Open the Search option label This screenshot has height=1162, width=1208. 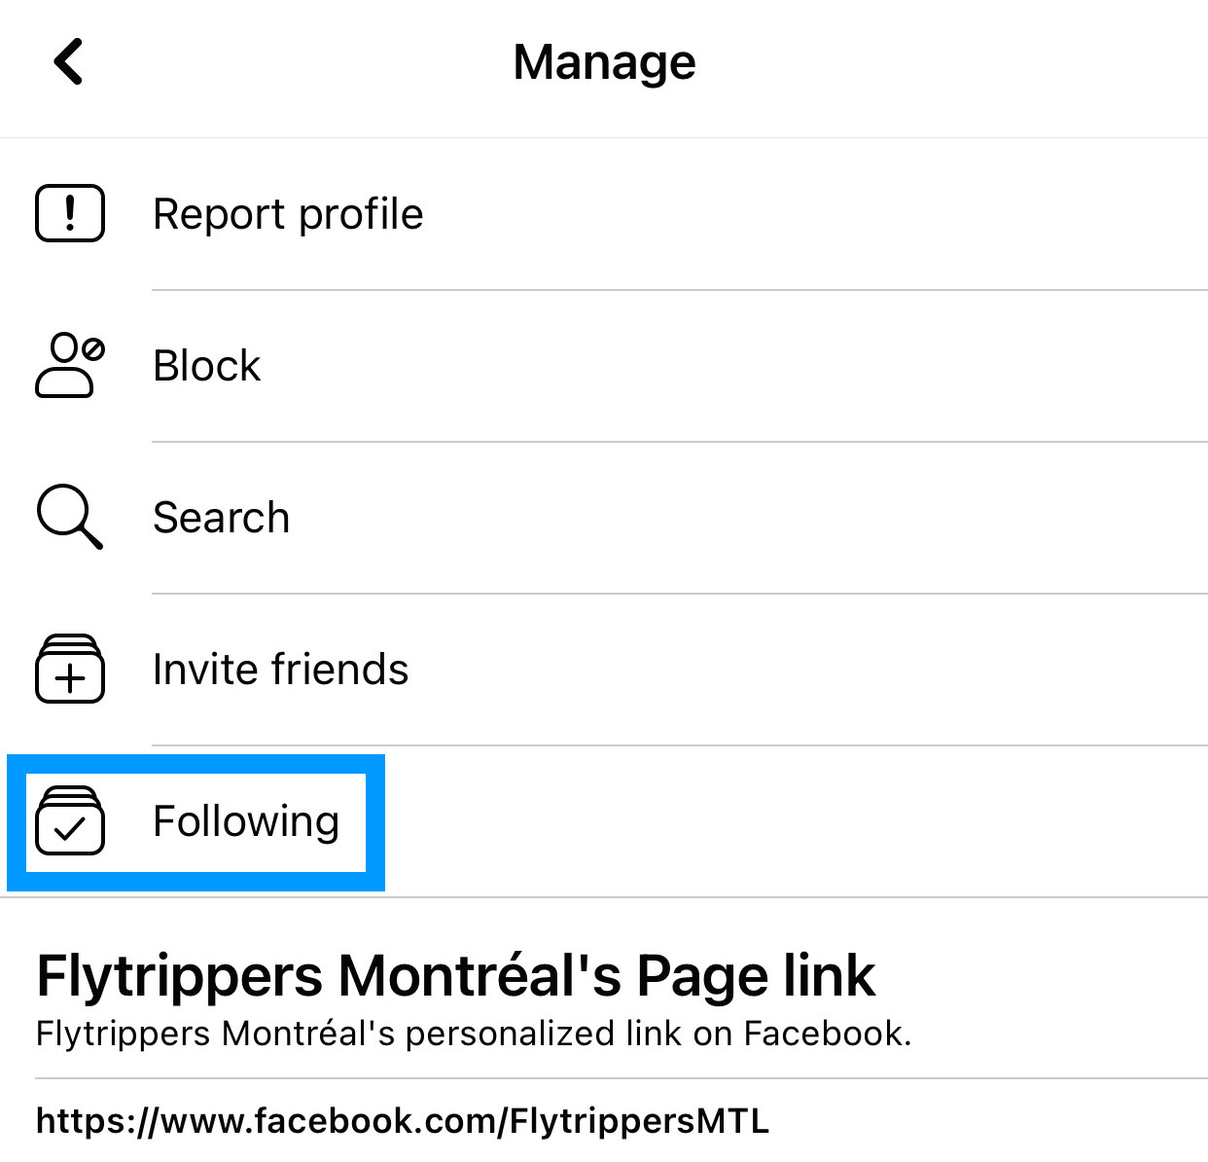tap(222, 518)
